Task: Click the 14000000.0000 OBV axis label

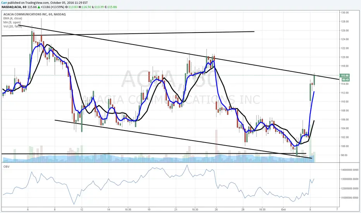Action: (350, 170)
